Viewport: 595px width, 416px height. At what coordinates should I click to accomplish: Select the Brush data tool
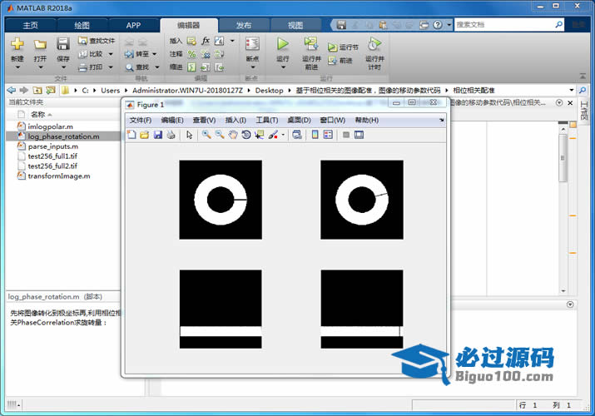click(x=273, y=135)
